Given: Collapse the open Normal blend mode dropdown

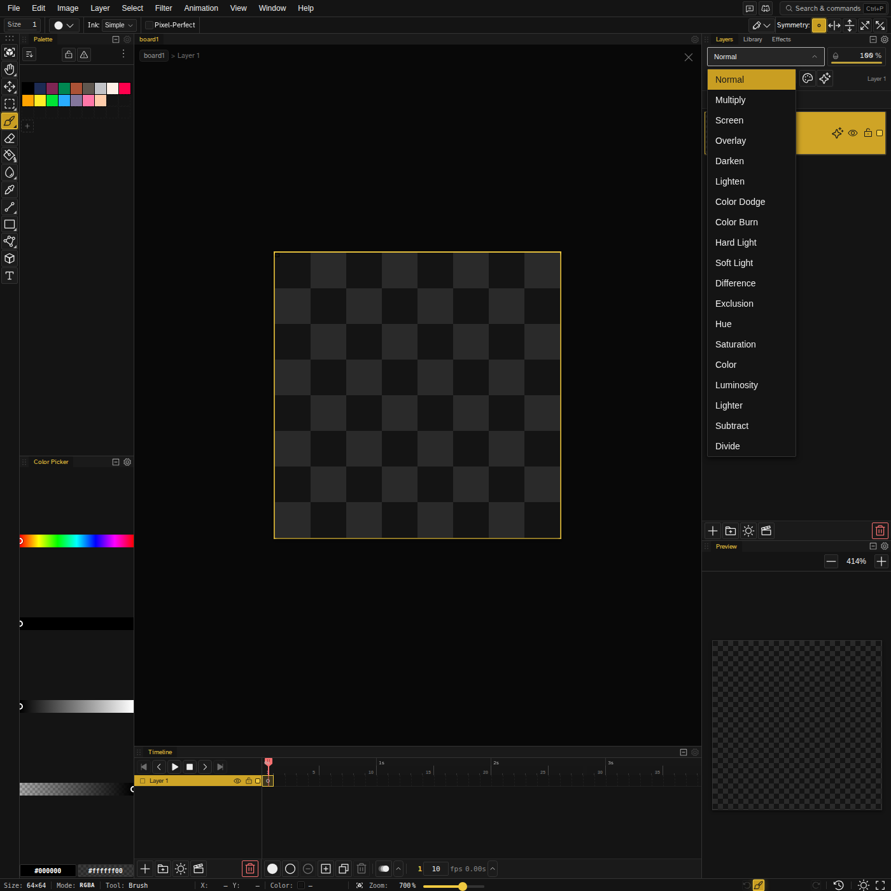Looking at the screenshot, I should [x=766, y=57].
